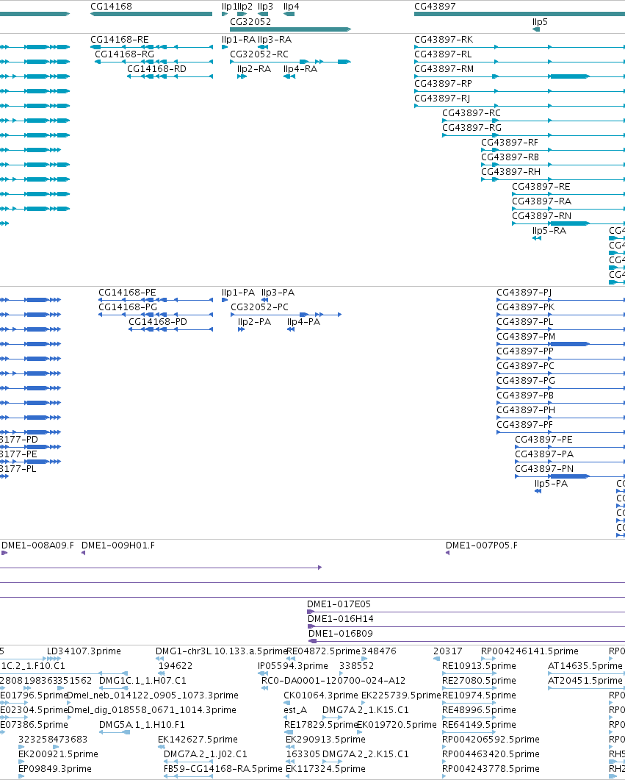Image resolution: width=625 pixels, height=780 pixels.
Task: Click protein Ilp4-PA
Action: click(x=303, y=322)
